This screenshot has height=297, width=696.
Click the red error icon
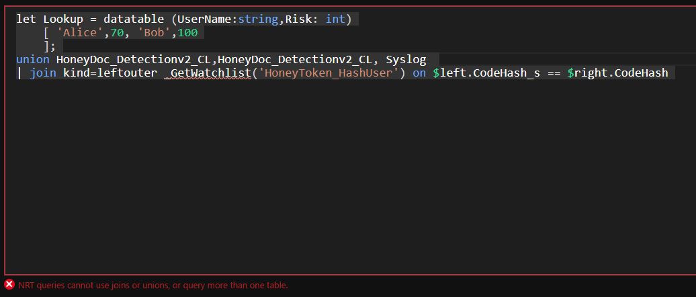click(x=9, y=285)
